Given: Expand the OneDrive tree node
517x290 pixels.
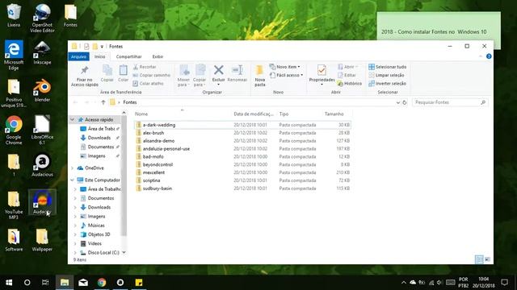Looking at the screenshot, I should [x=72, y=168].
